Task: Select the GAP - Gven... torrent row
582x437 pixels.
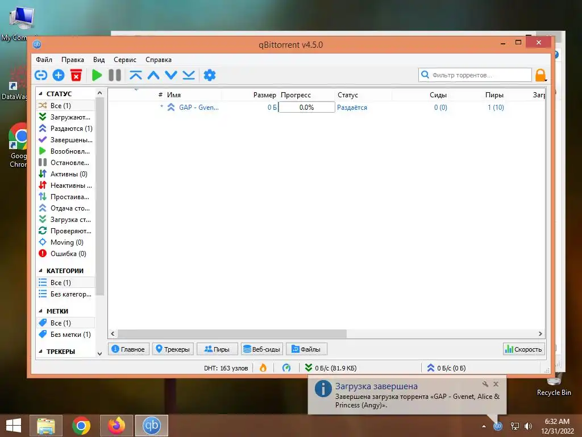Action: (326, 108)
